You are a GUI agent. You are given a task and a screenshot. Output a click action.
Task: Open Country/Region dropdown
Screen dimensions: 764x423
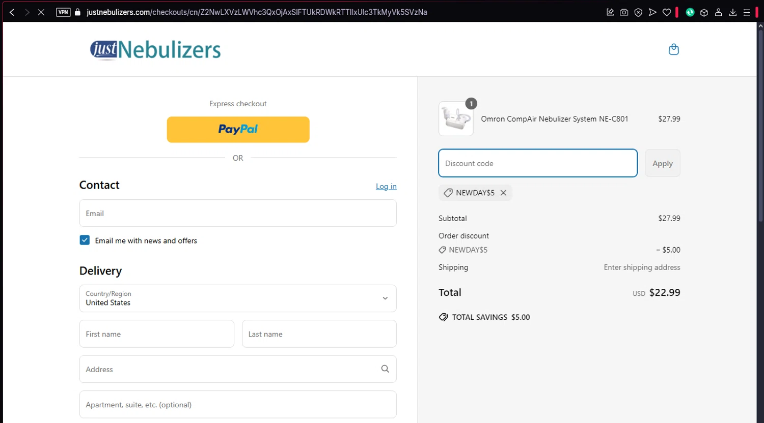[x=238, y=298]
